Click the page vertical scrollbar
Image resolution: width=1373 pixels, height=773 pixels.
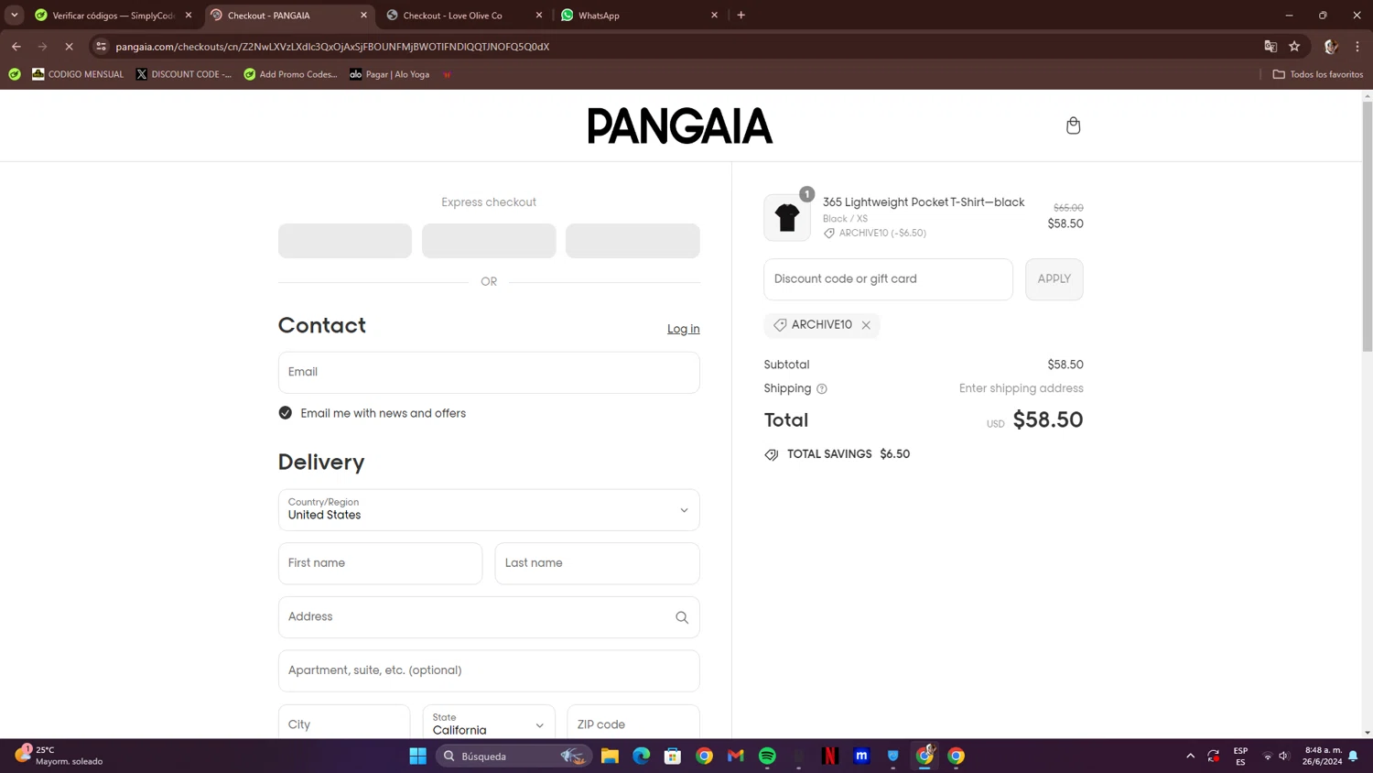point(1368,225)
